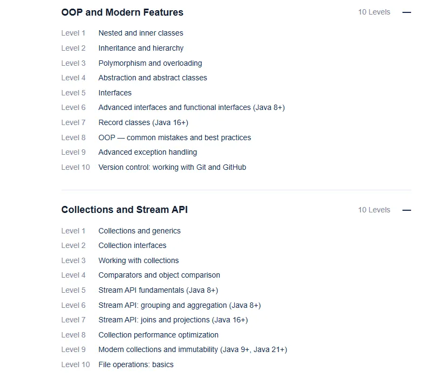Collapse the Collections and Stream API section
The image size is (444, 386).
tap(407, 210)
